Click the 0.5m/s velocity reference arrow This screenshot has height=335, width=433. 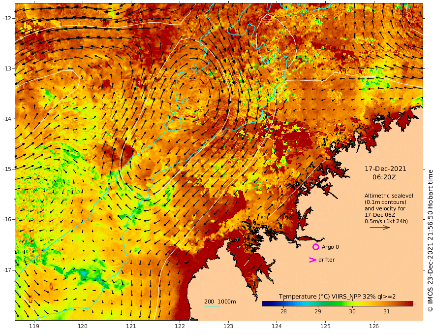click(380, 228)
